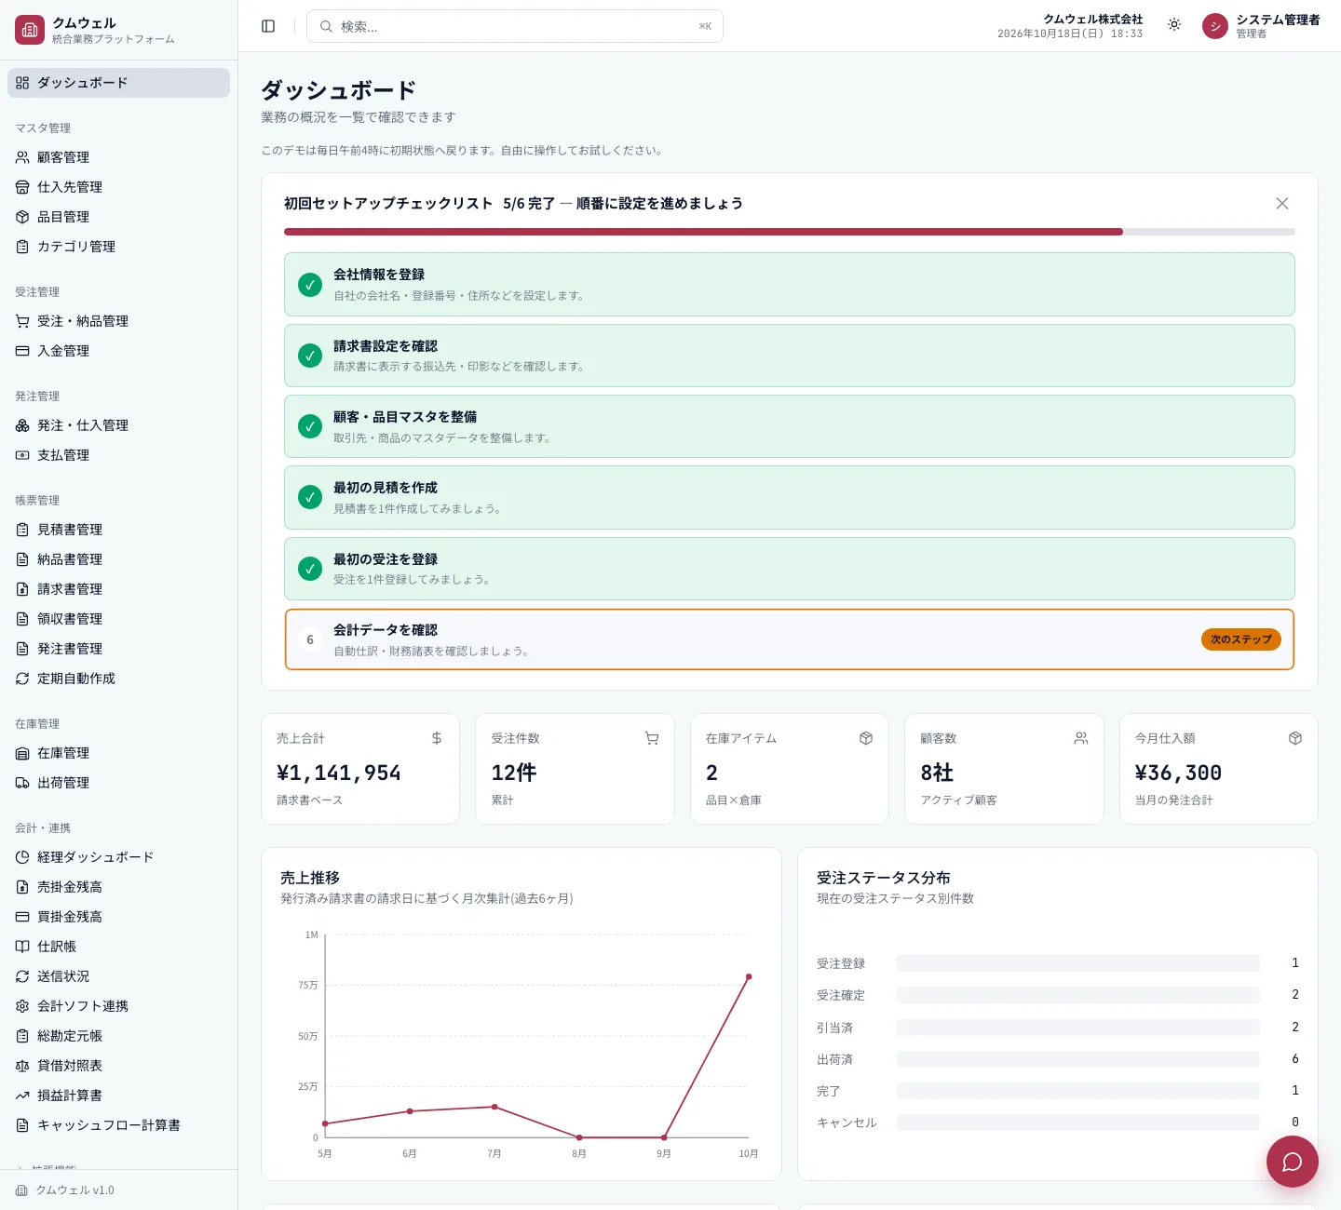The height and width of the screenshot is (1210, 1341).
Task: Open checklist step 顧客・品目マスタを整備
Action: click(790, 426)
